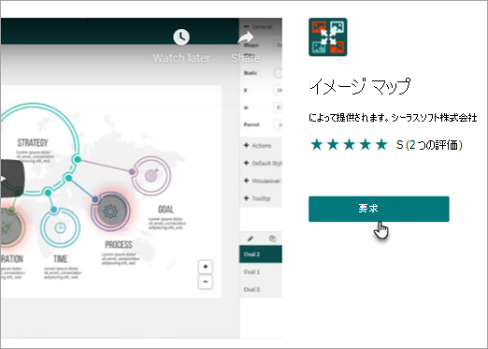Click the Share arrow icon
The width and height of the screenshot is (488, 349).
pyautogui.click(x=246, y=37)
